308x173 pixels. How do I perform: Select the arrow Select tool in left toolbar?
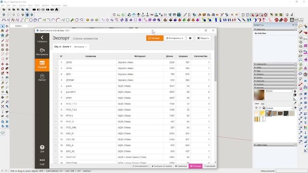[2, 26]
